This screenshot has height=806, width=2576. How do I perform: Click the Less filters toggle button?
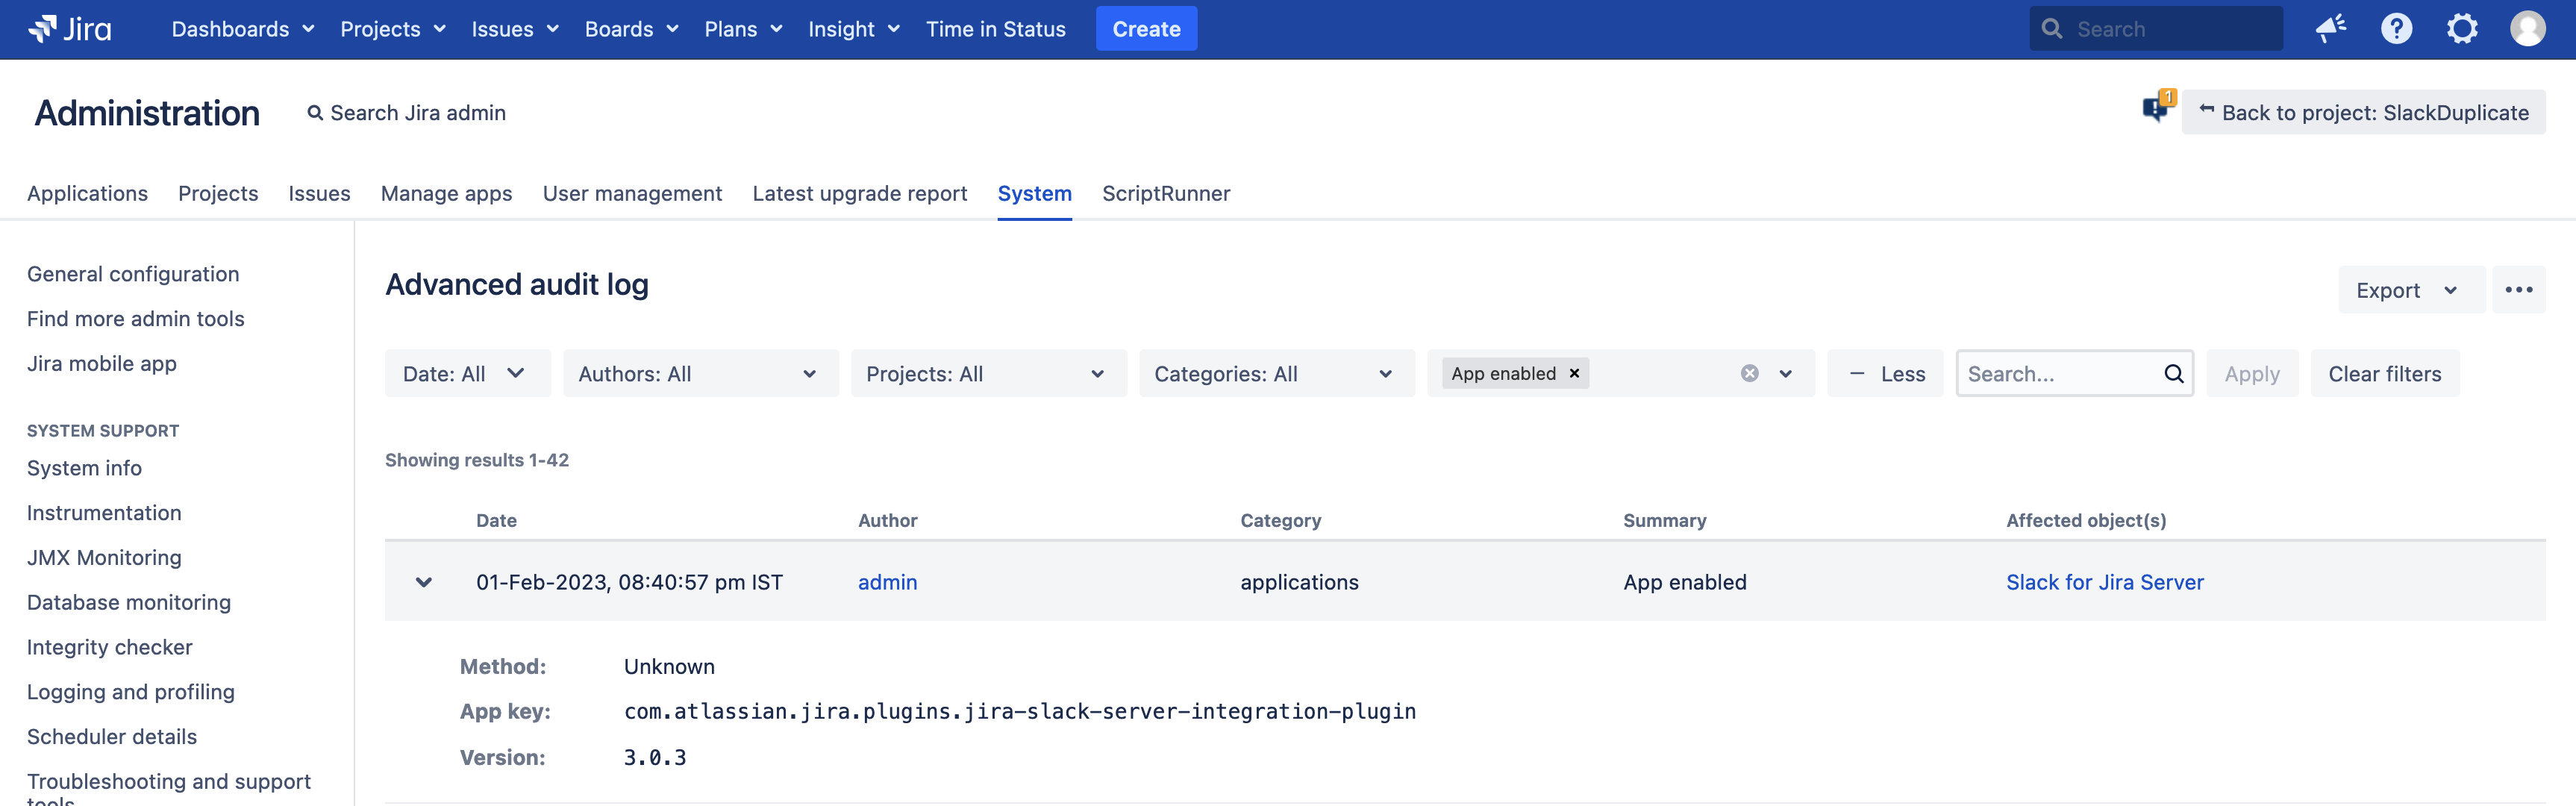[1885, 374]
